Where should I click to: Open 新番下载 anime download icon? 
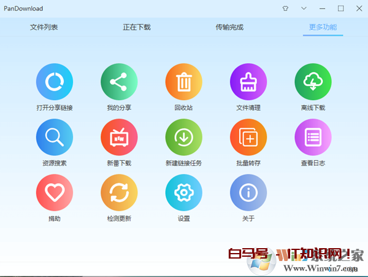119,137
